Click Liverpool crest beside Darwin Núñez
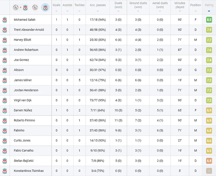Viewport: 216px width, 176px height. coord(5,110)
